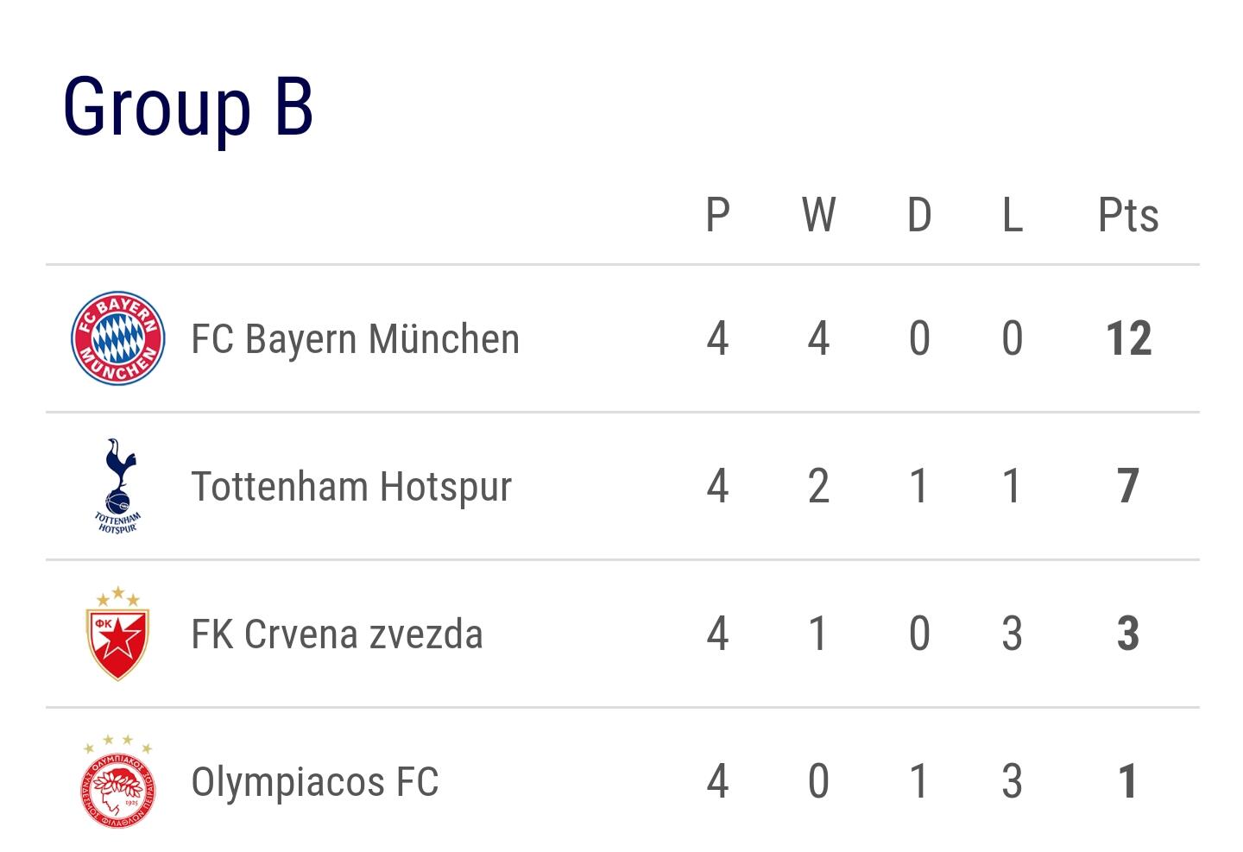The height and width of the screenshot is (852, 1243).
Task: Open Tottenham Hotspur team name
Action: coord(351,487)
